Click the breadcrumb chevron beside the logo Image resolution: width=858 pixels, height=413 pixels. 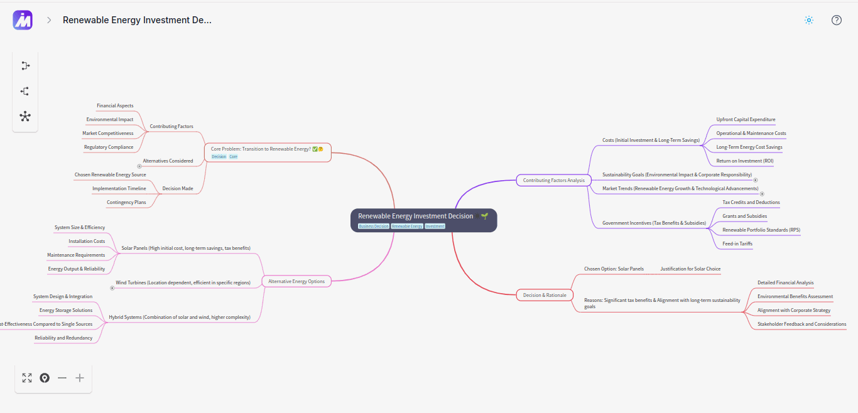pos(49,20)
